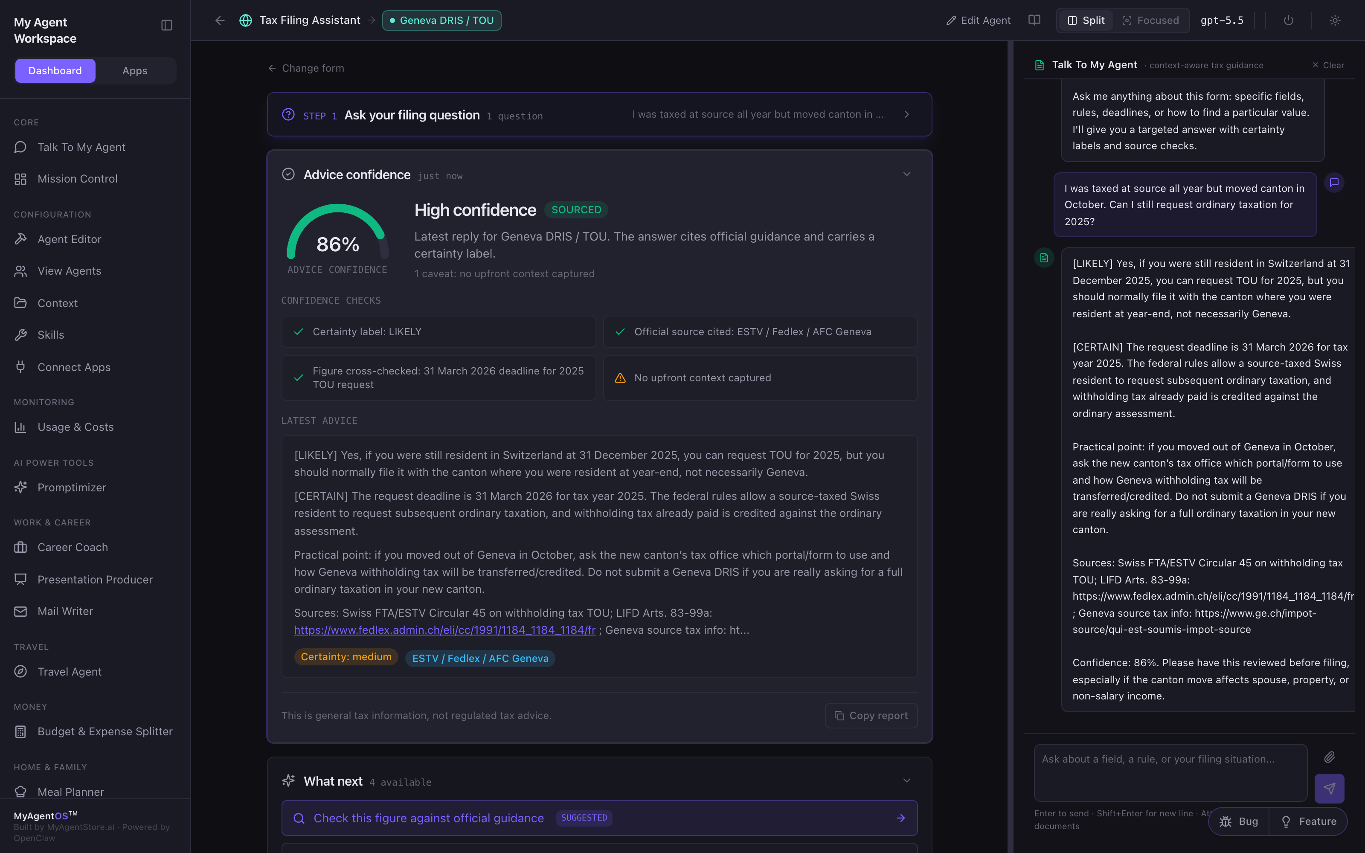The width and height of the screenshot is (1365, 853).
Task: Click the paperclip attach icon
Action: [x=1330, y=757]
